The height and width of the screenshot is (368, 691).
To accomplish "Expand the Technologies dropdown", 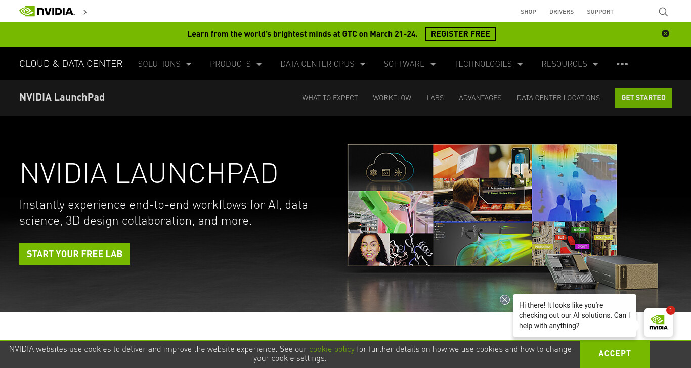I will pos(488,64).
